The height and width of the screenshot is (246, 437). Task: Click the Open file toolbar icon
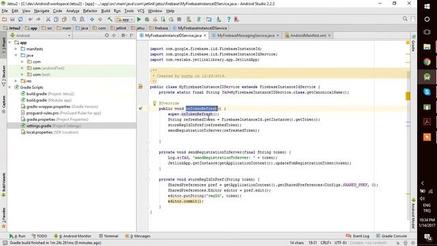click(x=5, y=19)
